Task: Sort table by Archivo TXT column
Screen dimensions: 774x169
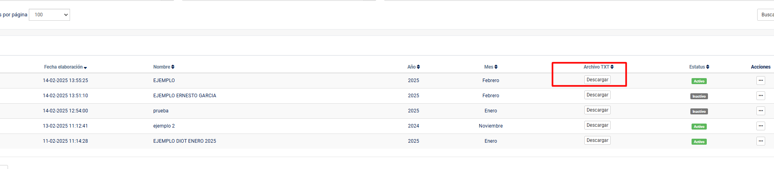Action: point(598,67)
